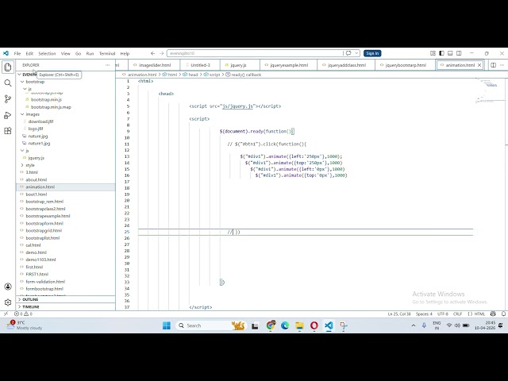Click the Sign In button

(372, 53)
